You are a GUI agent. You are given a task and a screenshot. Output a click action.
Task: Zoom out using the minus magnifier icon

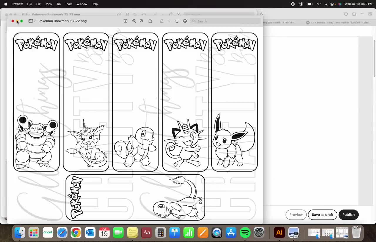coord(134,21)
